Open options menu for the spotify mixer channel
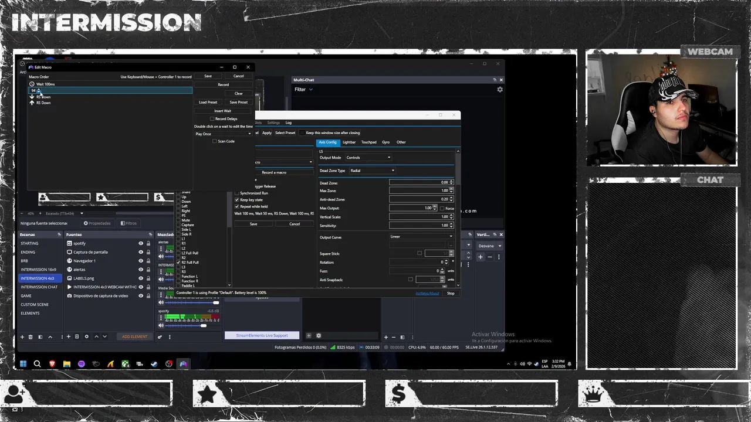The image size is (751, 422). click(161, 318)
